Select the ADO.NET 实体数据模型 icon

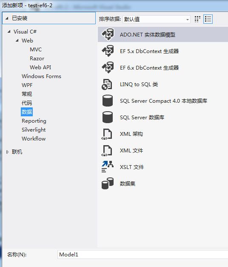[108, 34]
